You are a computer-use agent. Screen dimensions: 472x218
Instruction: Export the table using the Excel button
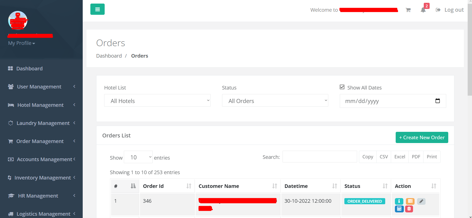click(400, 157)
